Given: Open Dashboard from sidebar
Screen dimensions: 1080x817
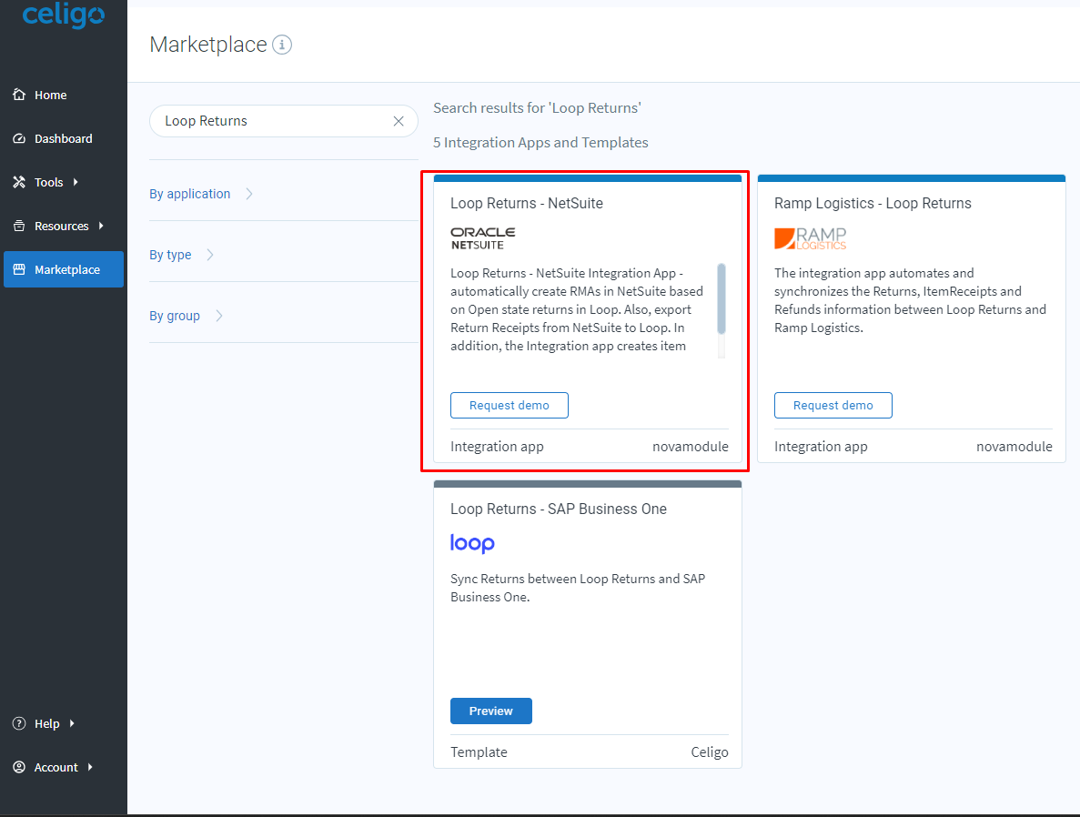Looking at the screenshot, I should coord(64,138).
